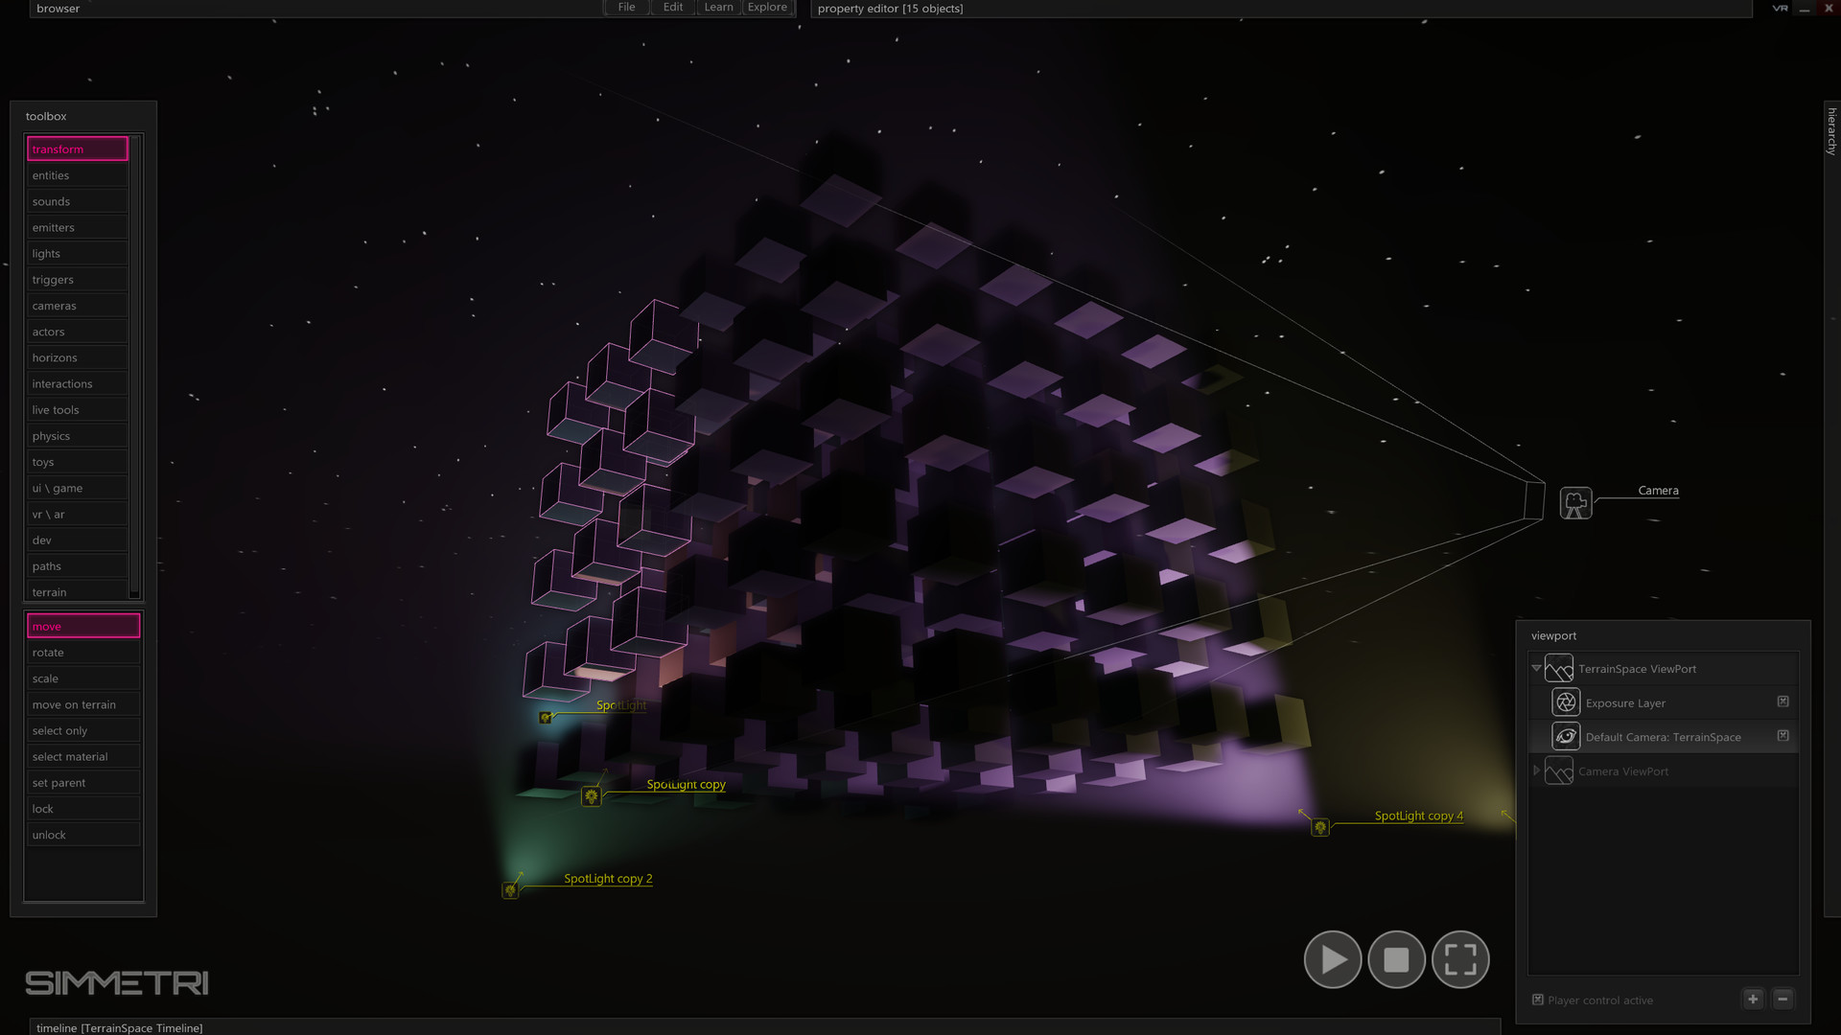This screenshot has width=1841, height=1035.
Task: Select the lights toolbox category
Action: [x=77, y=253]
